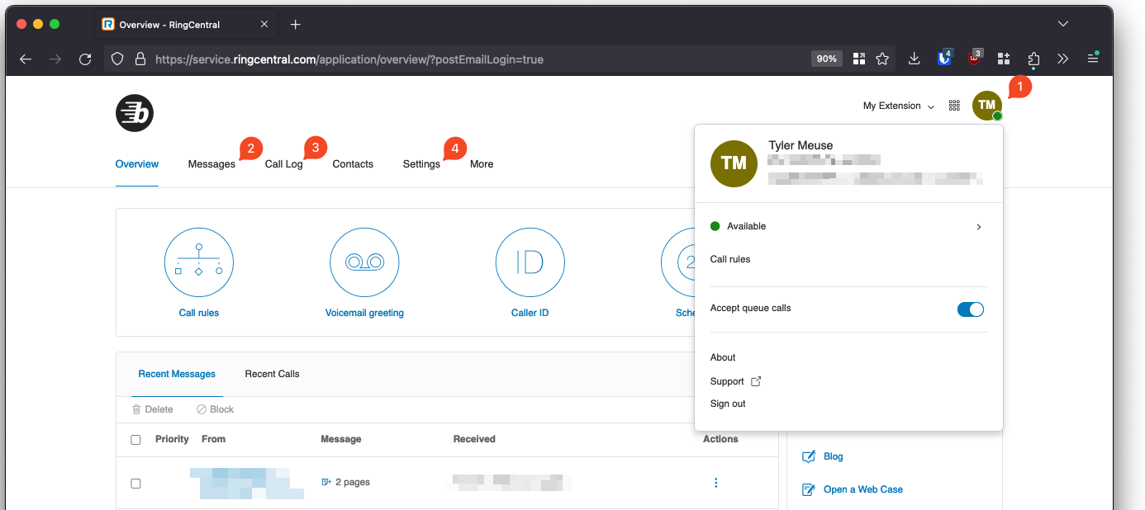Screen dimensions: 1145x510
Task: Check the select-all messages checkbox
Action: (x=136, y=440)
